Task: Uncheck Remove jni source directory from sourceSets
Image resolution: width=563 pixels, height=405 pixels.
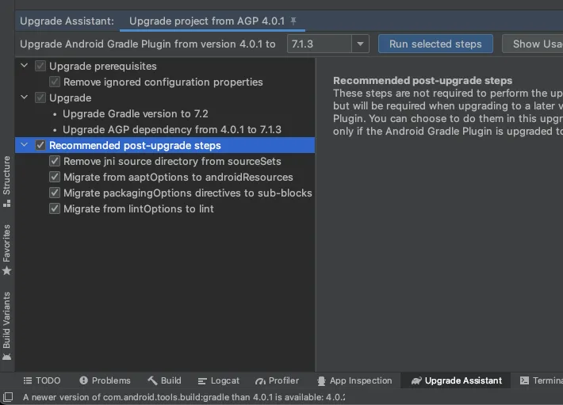Action: (x=55, y=161)
